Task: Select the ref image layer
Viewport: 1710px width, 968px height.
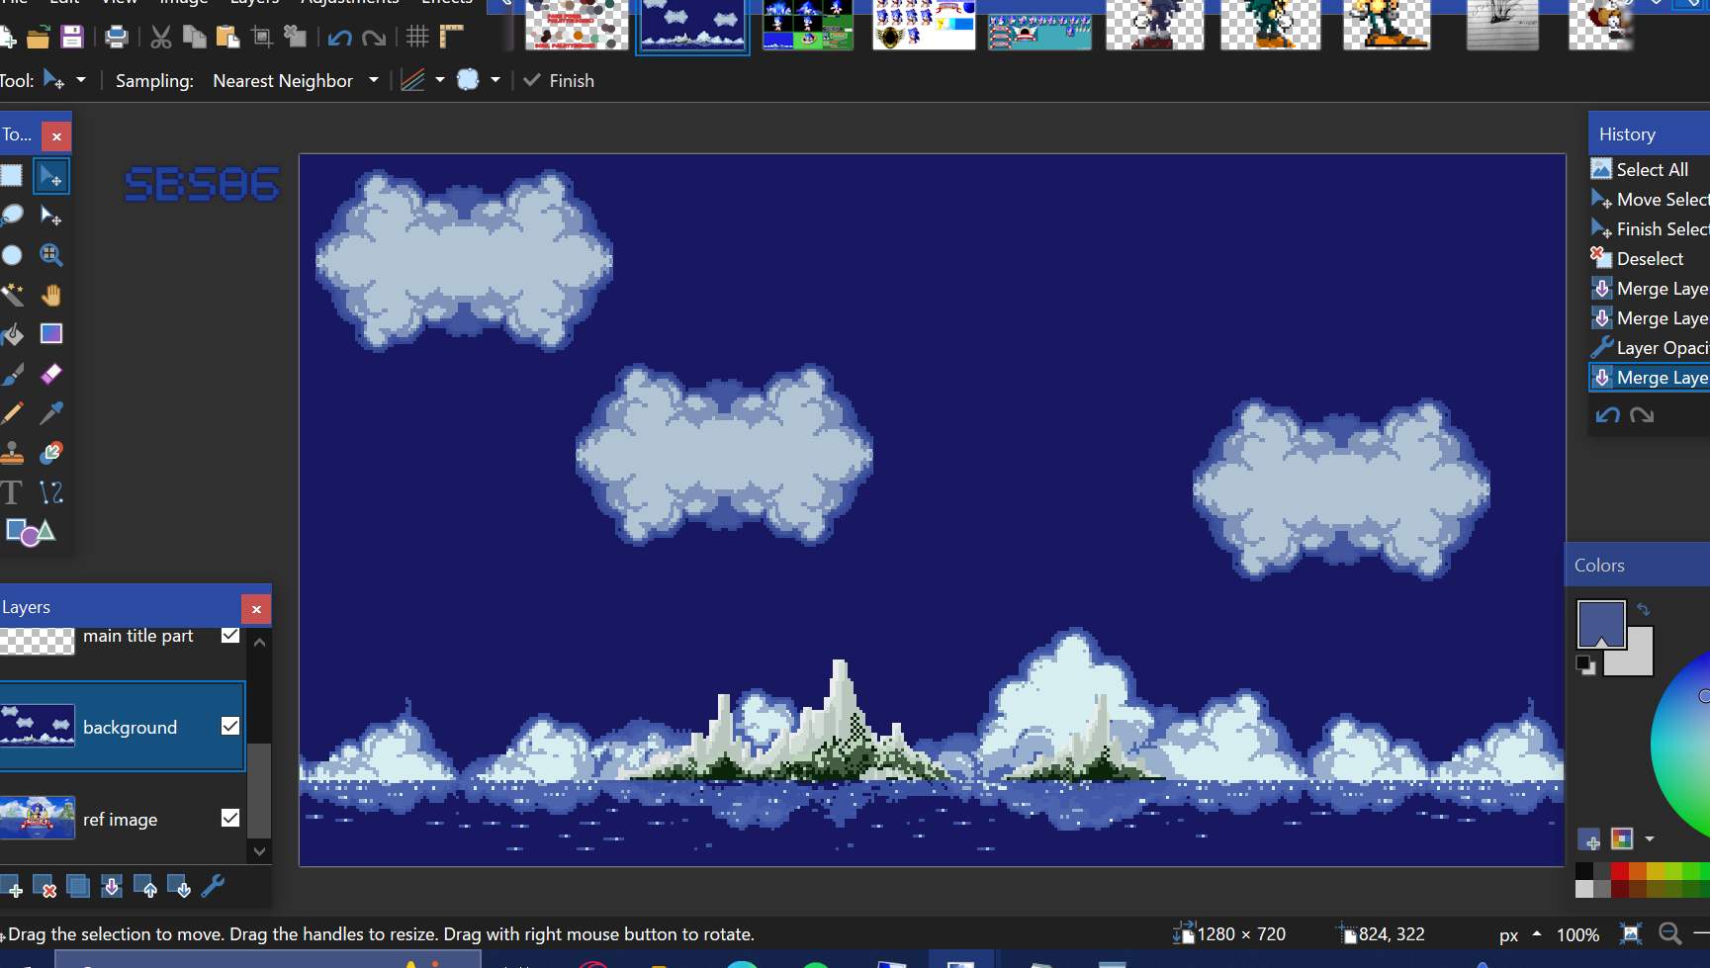Action: click(123, 819)
